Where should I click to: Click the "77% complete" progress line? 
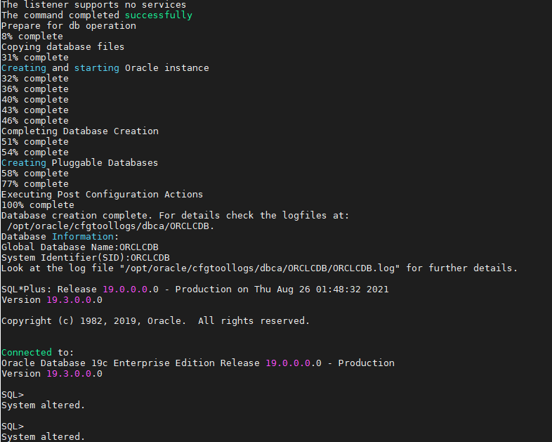coord(35,184)
